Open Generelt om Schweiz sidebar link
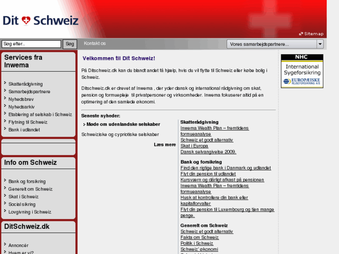The width and height of the screenshot is (339, 254). [30, 189]
